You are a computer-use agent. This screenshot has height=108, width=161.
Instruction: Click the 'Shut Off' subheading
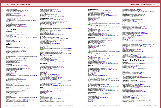tap(91, 66)
